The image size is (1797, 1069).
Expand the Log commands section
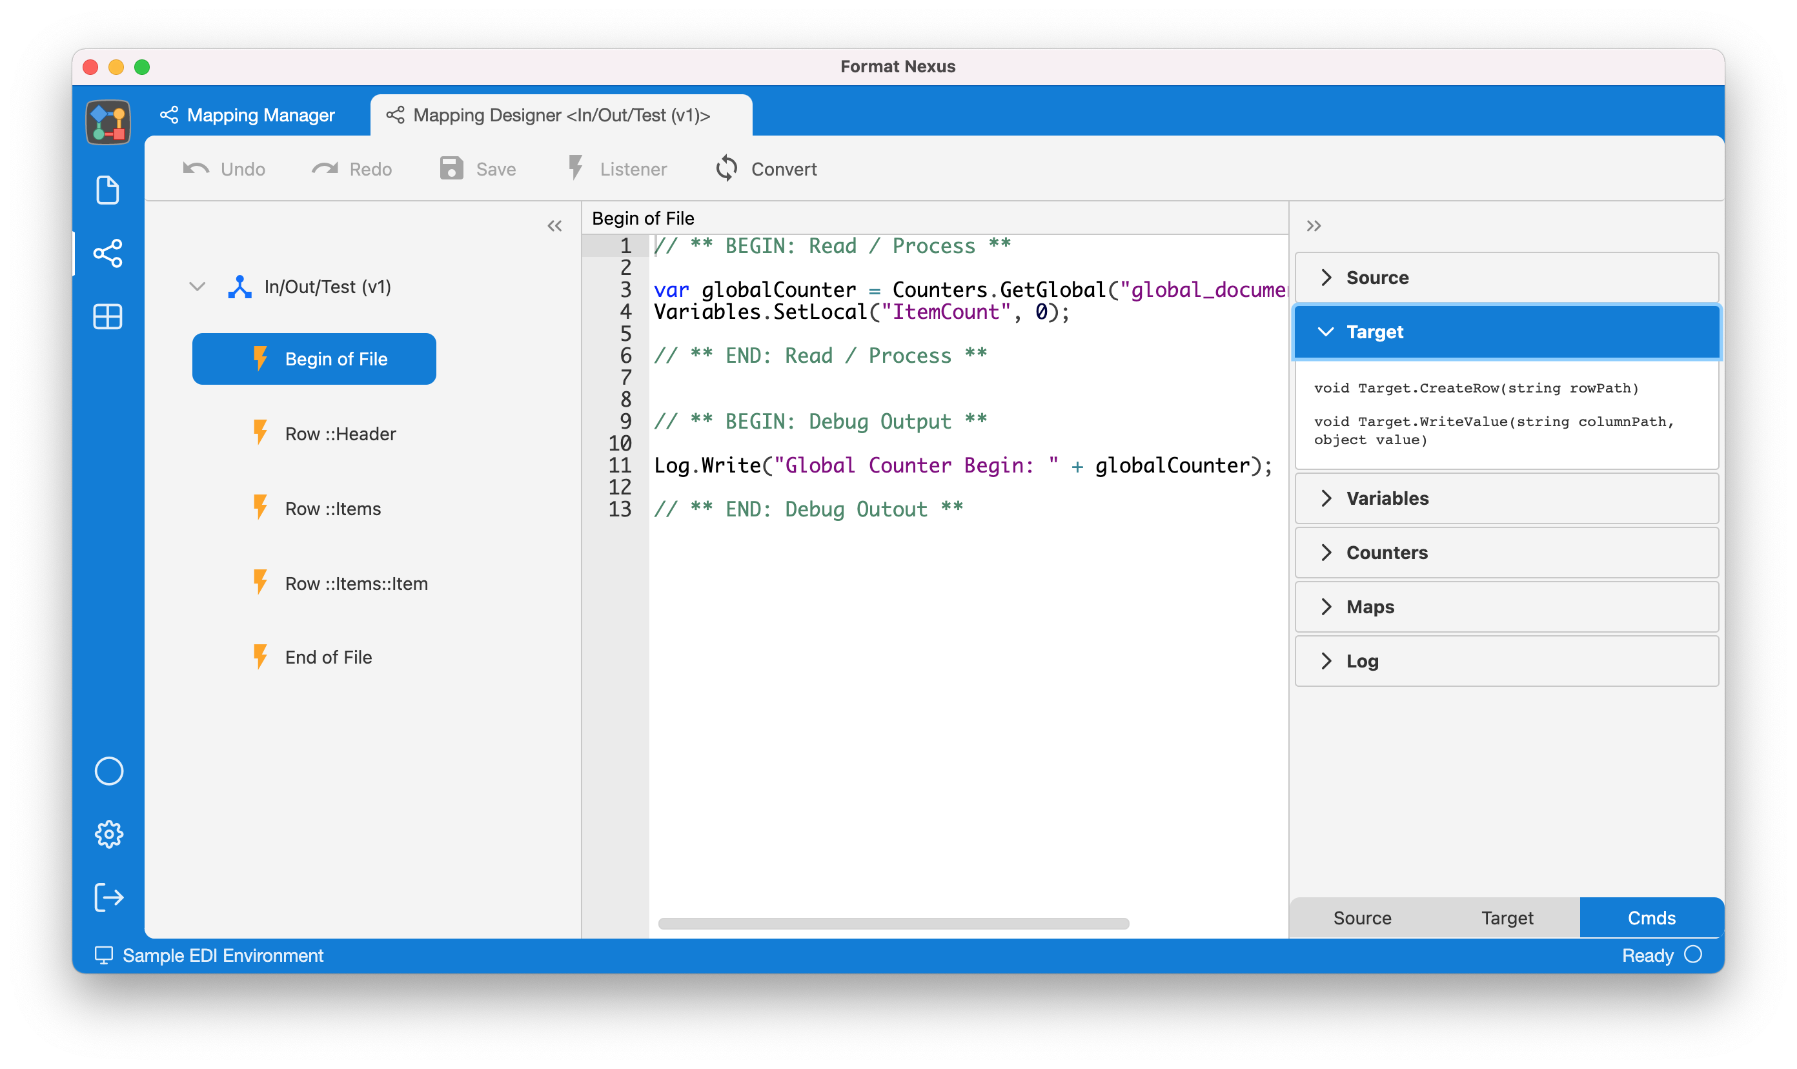[x=1507, y=660]
